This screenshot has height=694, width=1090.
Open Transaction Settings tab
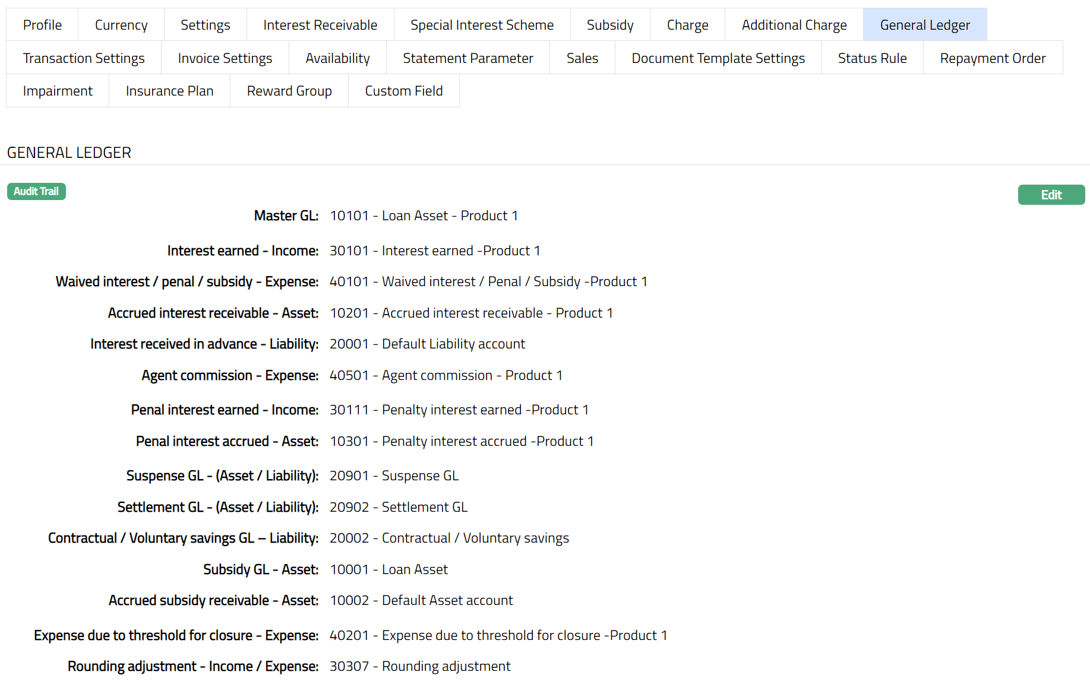(84, 58)
